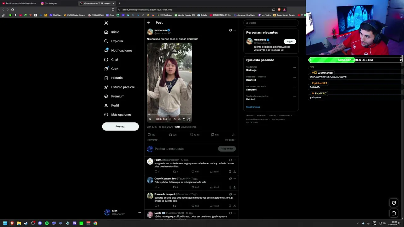Open the three-dot menu on memarado's post

235,30
